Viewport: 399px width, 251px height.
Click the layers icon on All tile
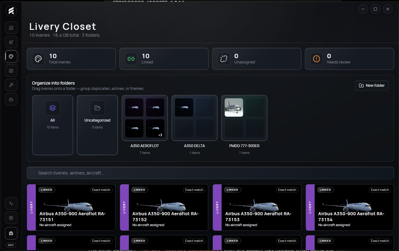point(53,108)
